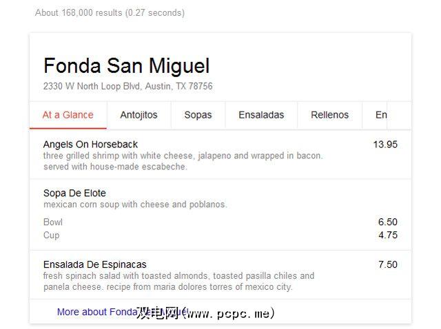Show the Rellenos tab
The image size is (441, 329).
(329, 115)
